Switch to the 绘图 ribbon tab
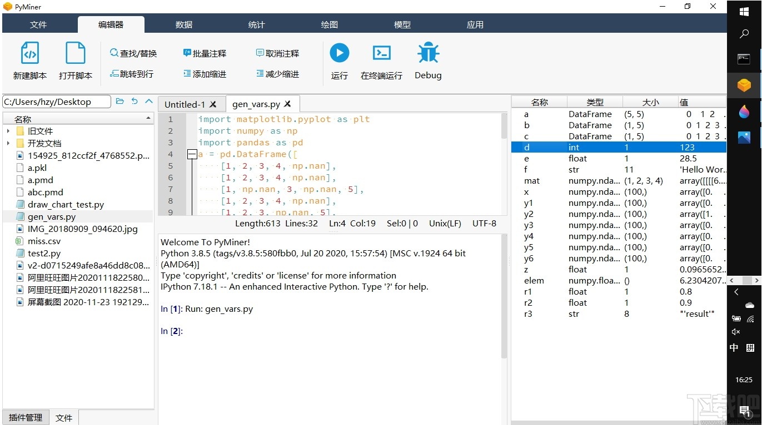This screenshot has height=425, width=762. 329,24
